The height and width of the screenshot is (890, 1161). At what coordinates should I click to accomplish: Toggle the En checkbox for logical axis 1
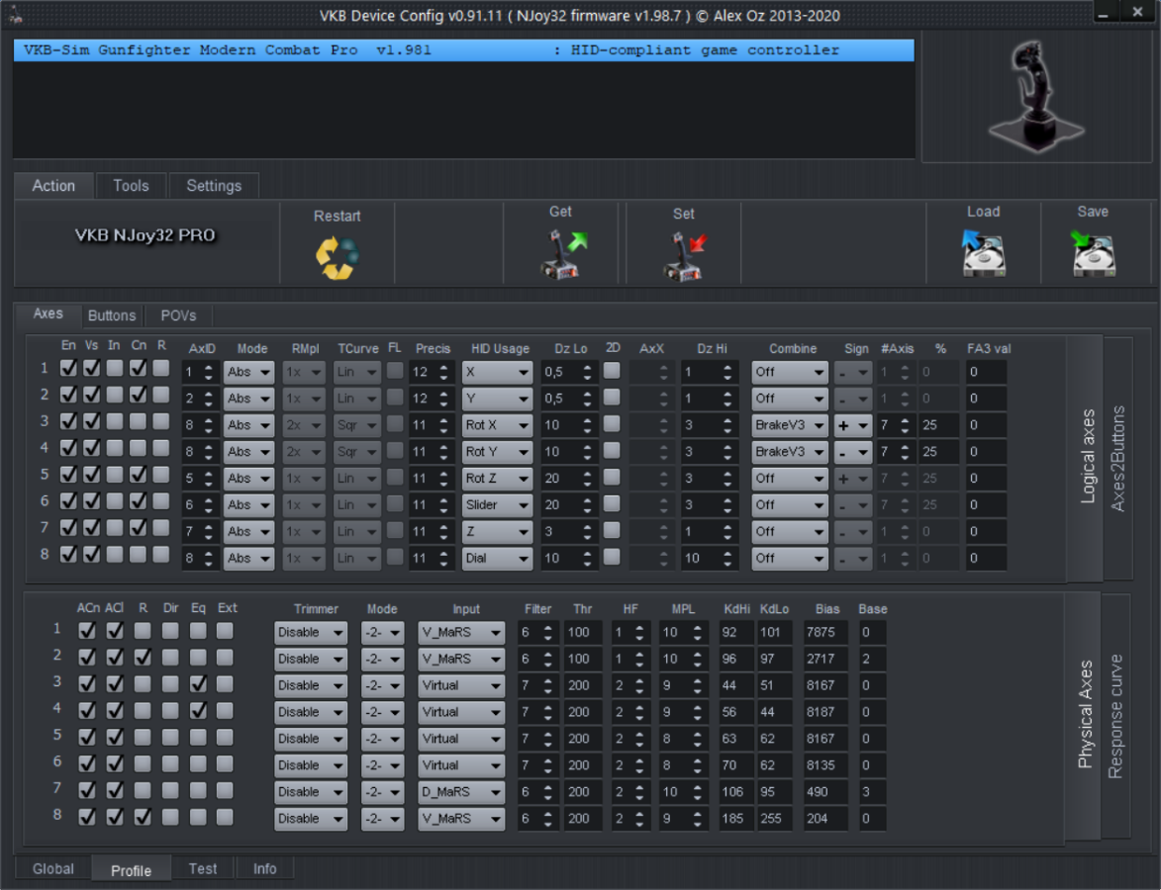click(x=68, y=368)
